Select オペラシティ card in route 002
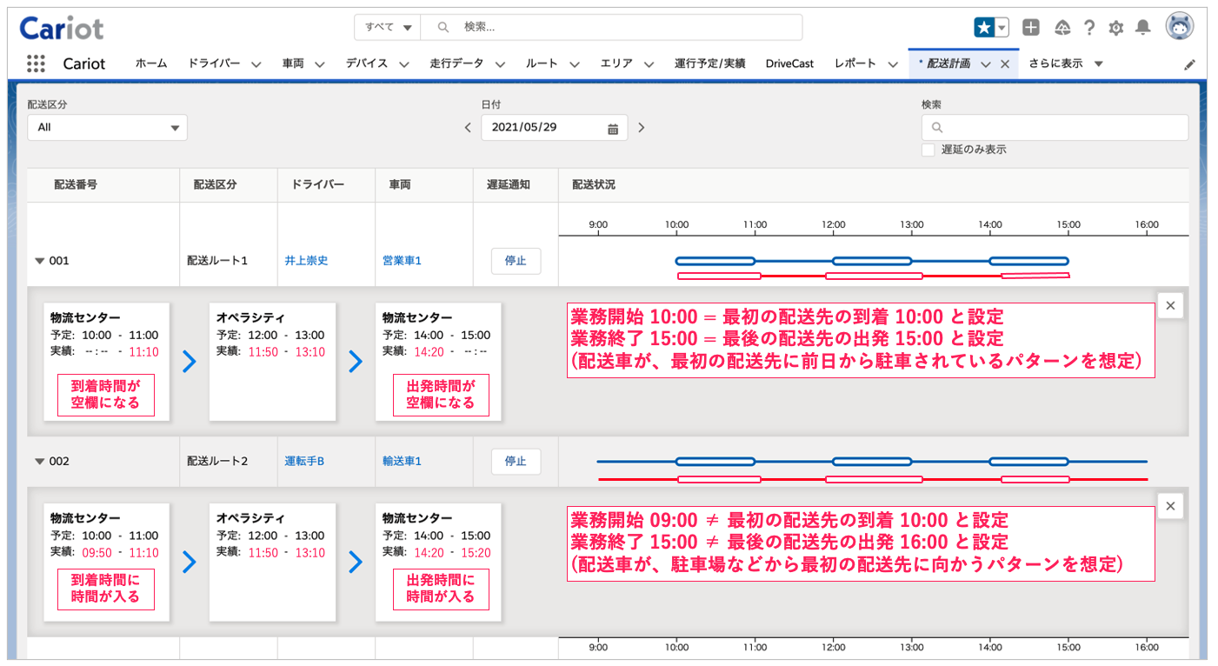 point(272,563)
